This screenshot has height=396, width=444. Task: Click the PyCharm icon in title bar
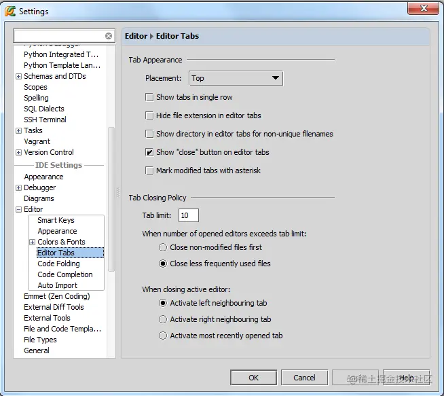(10, 12)
